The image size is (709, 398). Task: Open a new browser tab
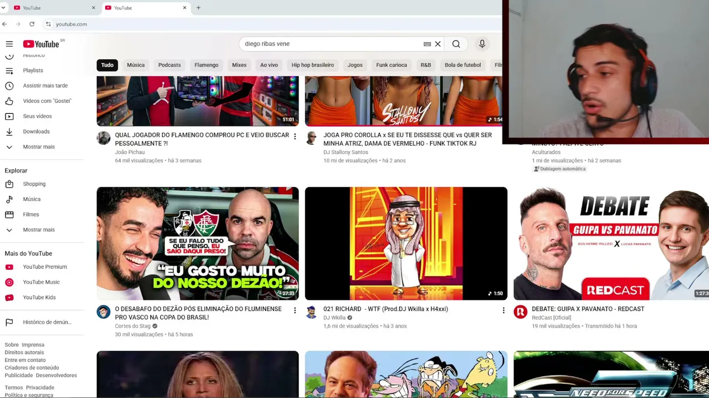click(198, 8)
